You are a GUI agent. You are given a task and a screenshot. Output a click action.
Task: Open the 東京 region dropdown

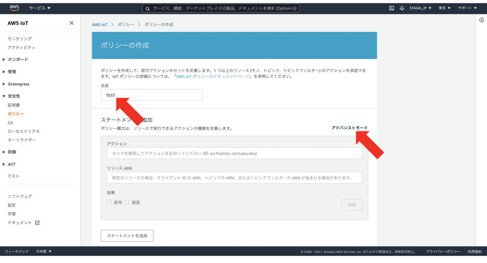click(445, 8)
